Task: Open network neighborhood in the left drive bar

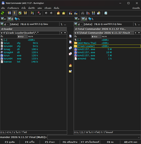Action: click(17, 19)
